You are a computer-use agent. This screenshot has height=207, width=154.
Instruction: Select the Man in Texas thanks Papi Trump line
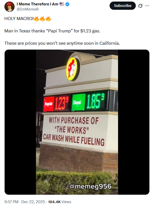(x=52, y=31)
